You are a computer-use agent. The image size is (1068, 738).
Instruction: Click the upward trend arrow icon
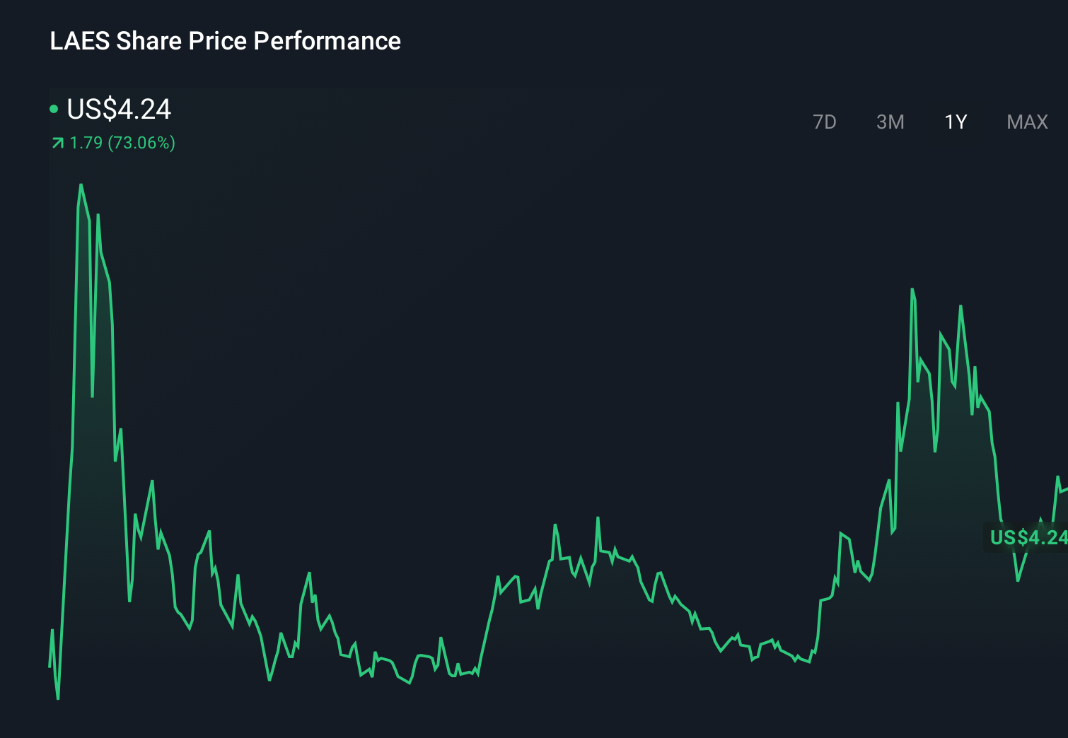coord(57,143)
